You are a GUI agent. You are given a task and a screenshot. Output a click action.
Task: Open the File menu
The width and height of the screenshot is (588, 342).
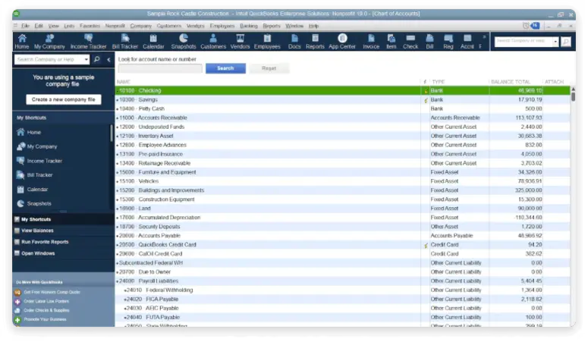(x=25, y=26)
